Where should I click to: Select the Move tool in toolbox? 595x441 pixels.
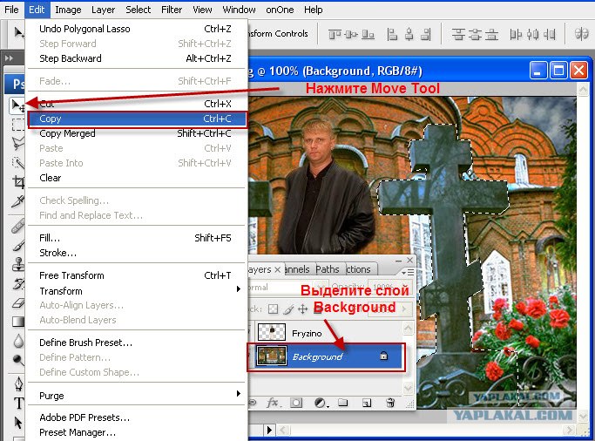click(x=17, y=105)
